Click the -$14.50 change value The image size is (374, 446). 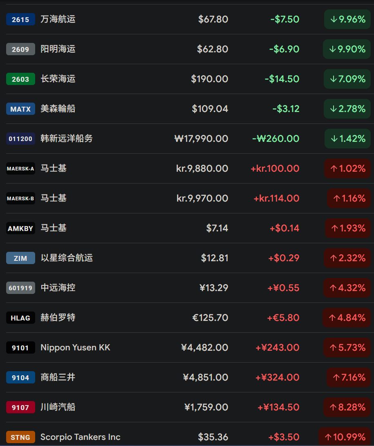(282, 79)
